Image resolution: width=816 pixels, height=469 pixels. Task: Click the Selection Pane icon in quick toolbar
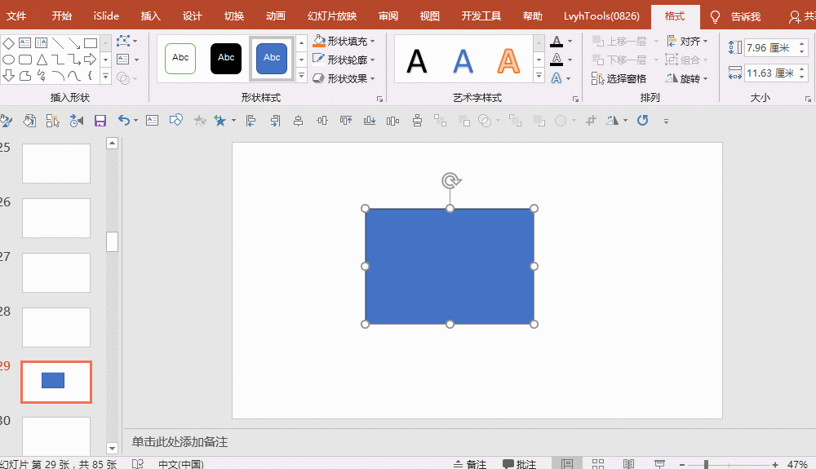coord(52,122)
